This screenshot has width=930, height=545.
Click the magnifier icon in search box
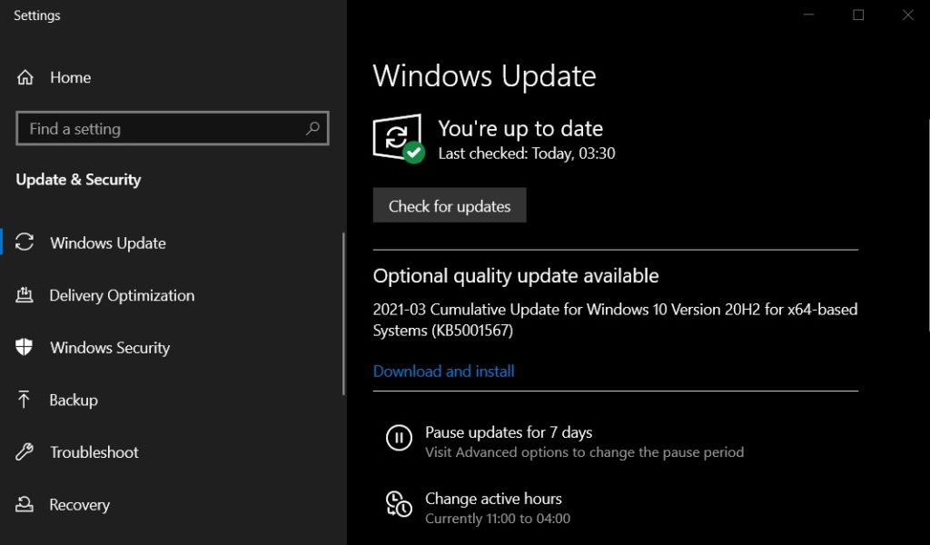[x=312, y=129]
